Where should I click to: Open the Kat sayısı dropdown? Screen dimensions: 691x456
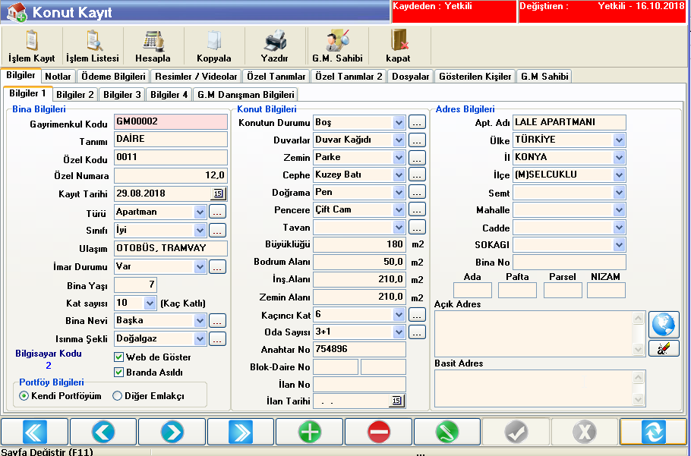pos(150,303)
